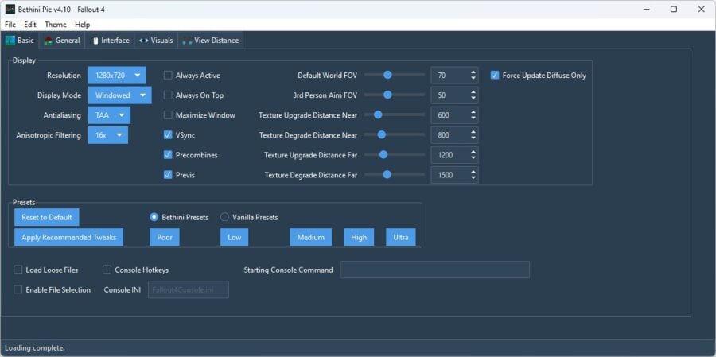Image resolution: width=716 pixels, height=357 pixels.
Task: Click the Reset to Default button
Action: pos(47,217)
